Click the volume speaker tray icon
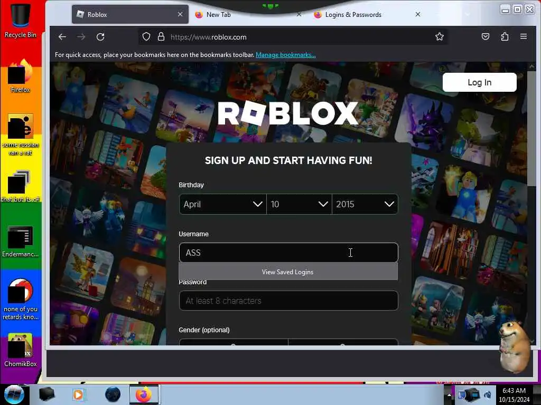The image size is (541, 405). click(x=488, y=394)
